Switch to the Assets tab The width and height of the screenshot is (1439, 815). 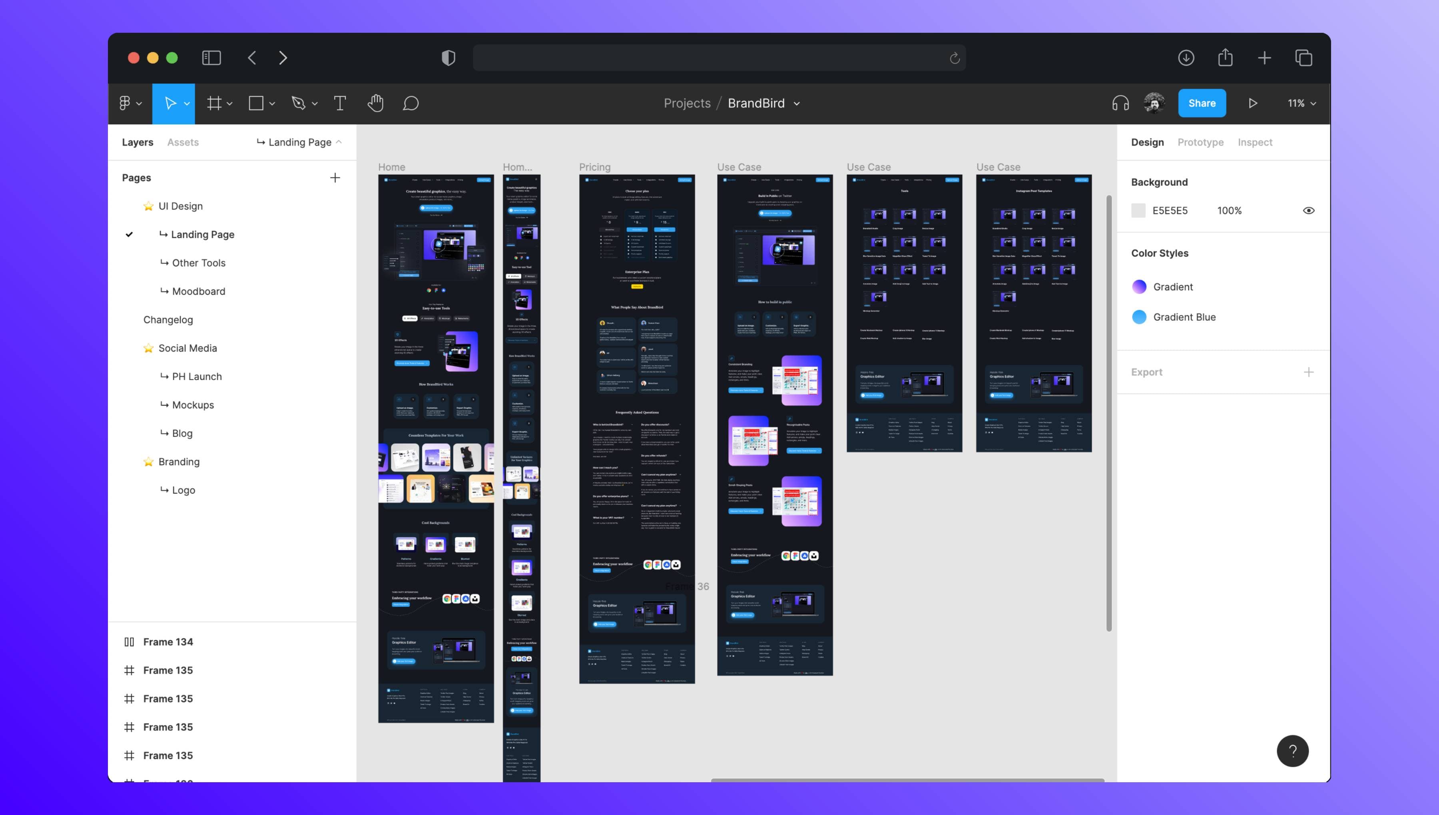[x=183, y=142]
